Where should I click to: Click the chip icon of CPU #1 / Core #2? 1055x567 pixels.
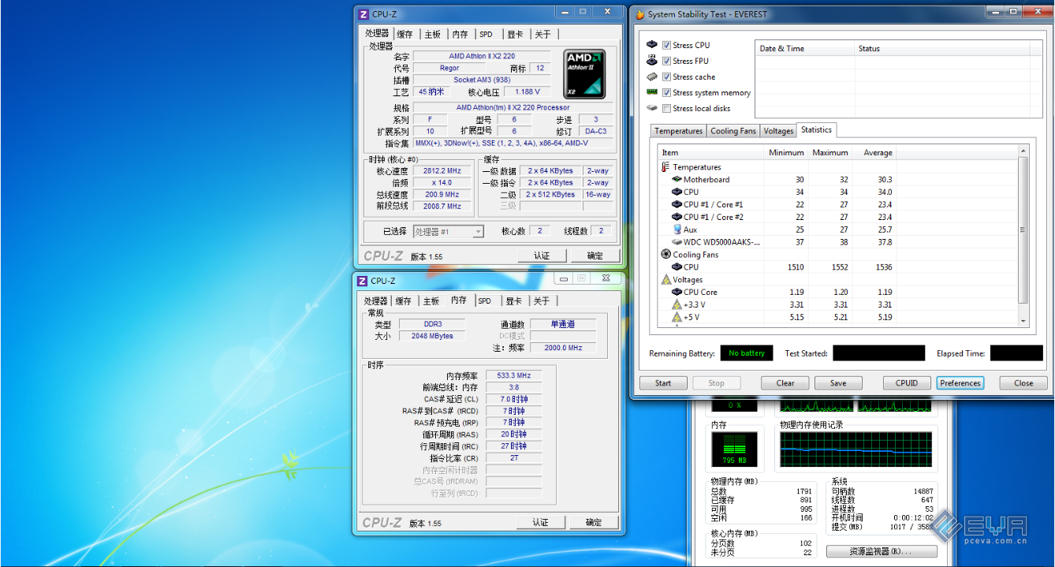tap(677, 217)
